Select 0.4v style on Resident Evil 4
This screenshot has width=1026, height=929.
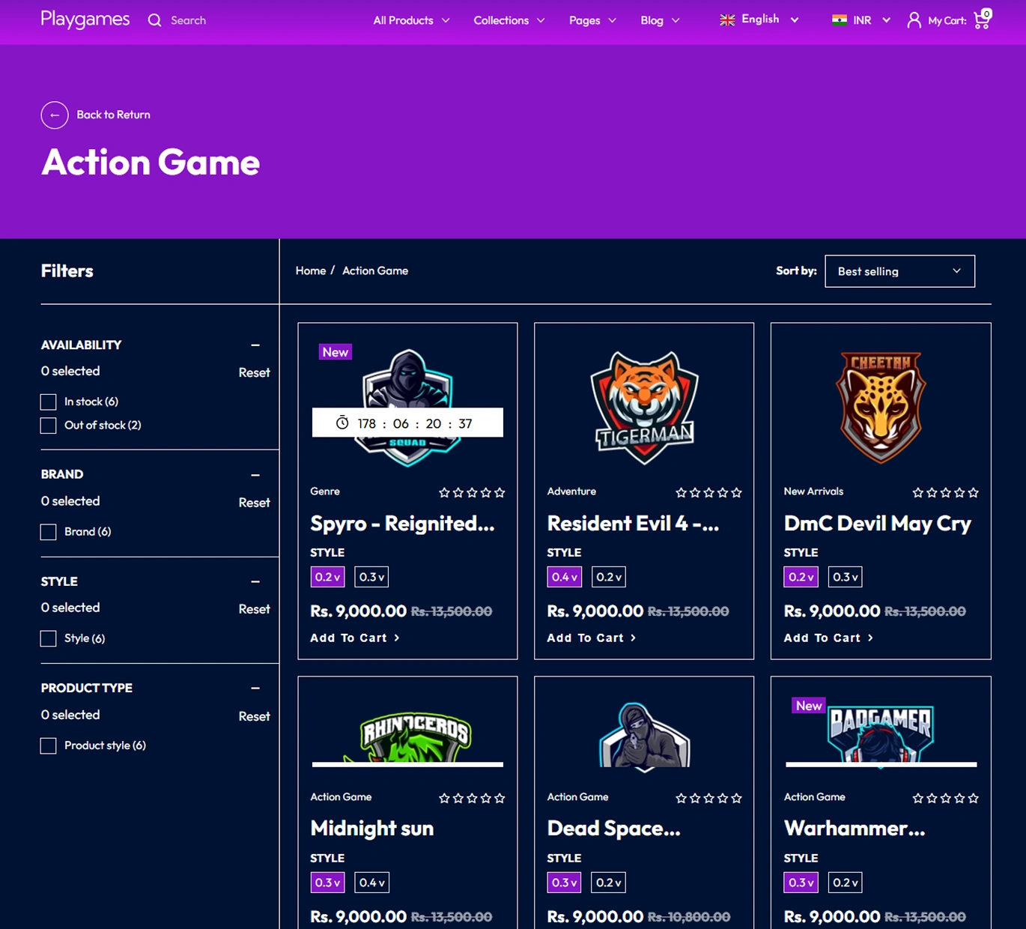(564, 577)
